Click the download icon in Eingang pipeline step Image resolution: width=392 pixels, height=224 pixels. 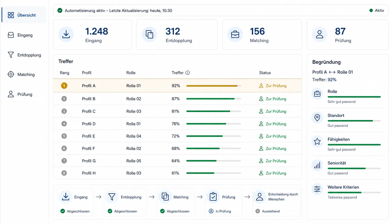click(66, 197)
